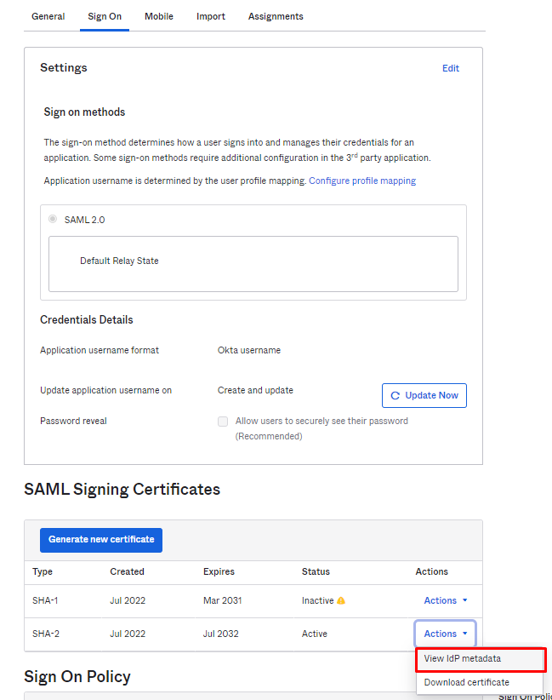Switch to the General tab

48,16
